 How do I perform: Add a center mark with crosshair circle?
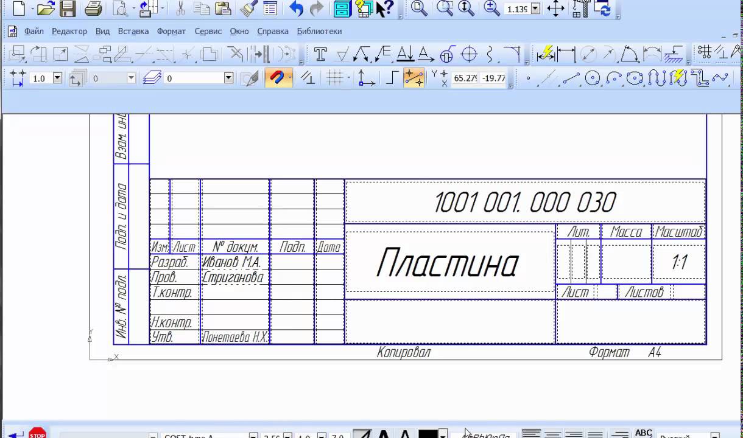tap(469, 54)
